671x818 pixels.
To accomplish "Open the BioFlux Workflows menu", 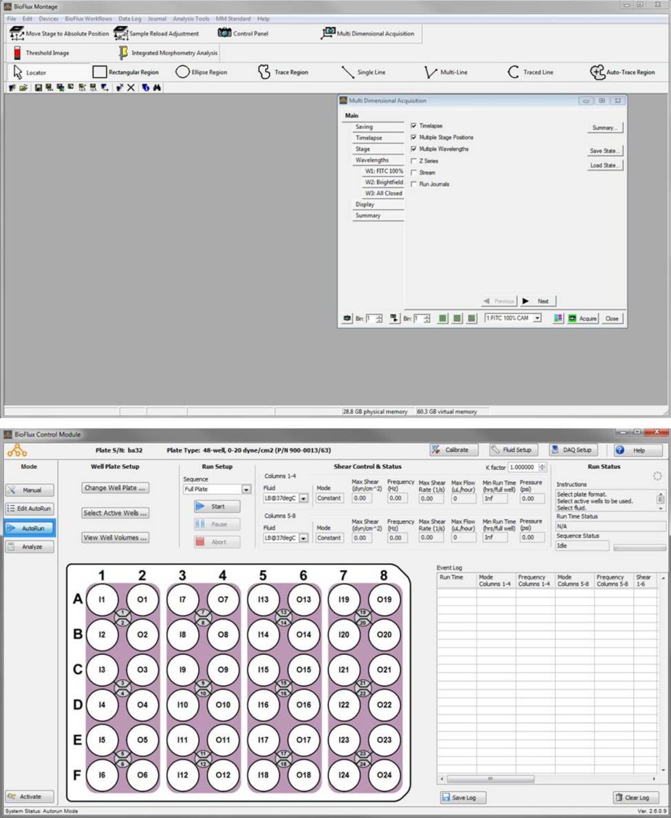I will pyautogui.click(x=88, y=18).
